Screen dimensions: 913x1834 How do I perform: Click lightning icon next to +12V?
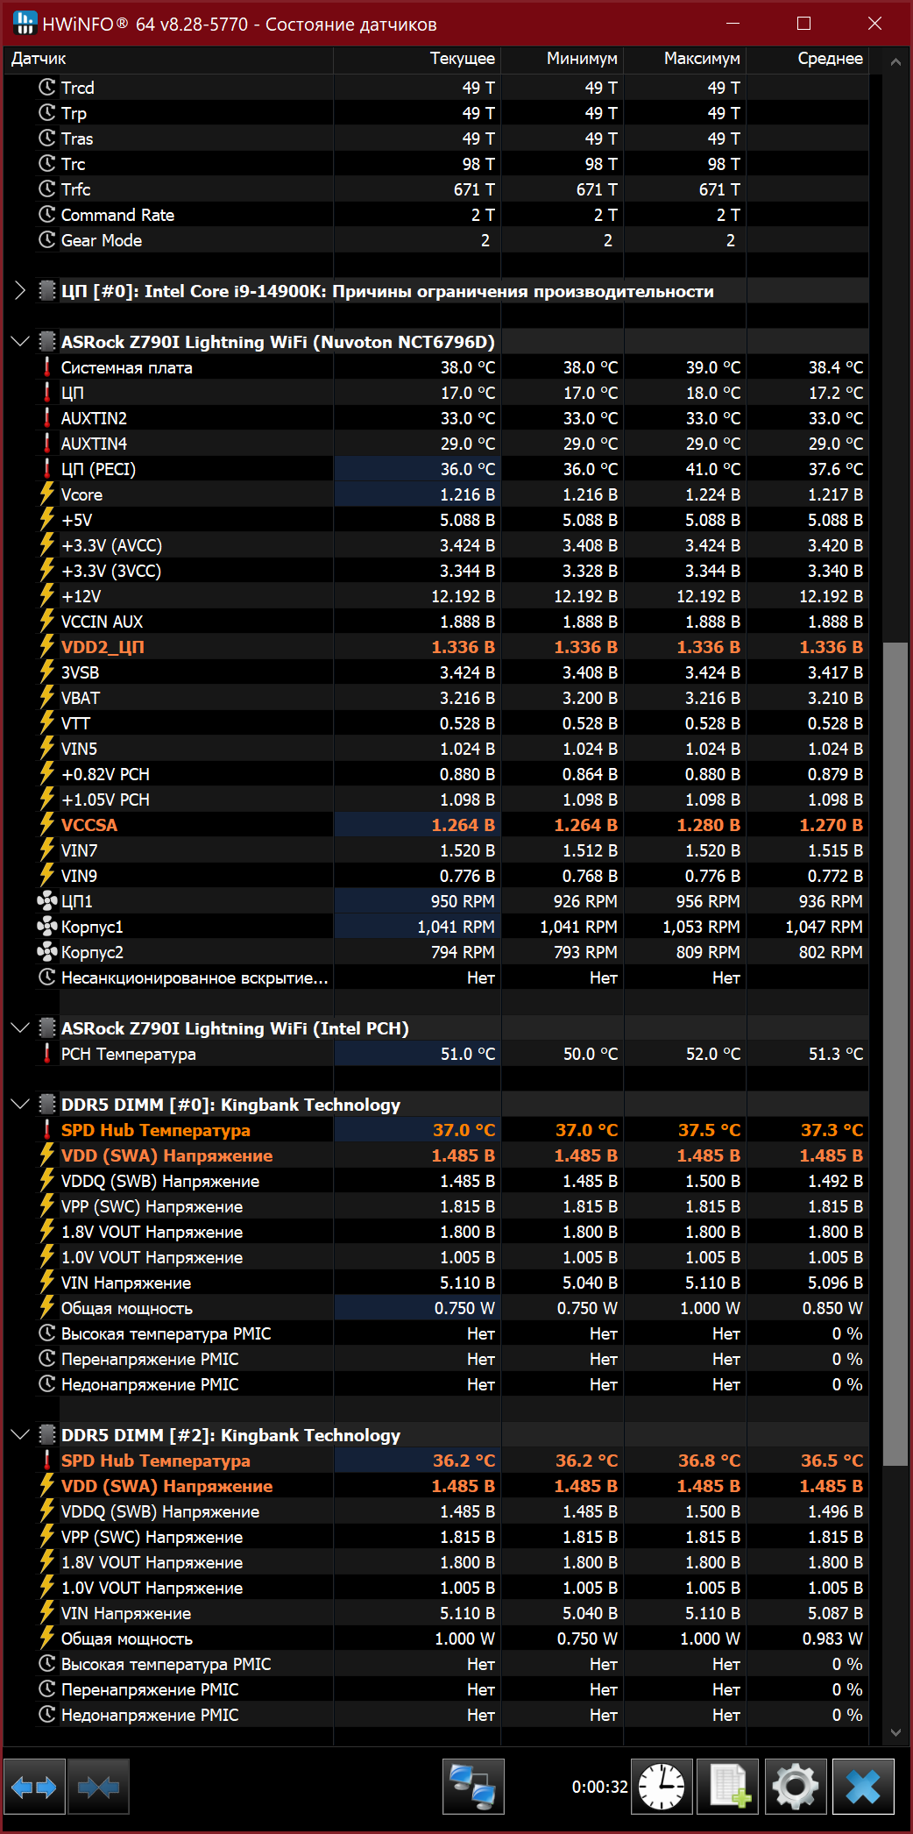pyautogui.click(x=47, y=596)
